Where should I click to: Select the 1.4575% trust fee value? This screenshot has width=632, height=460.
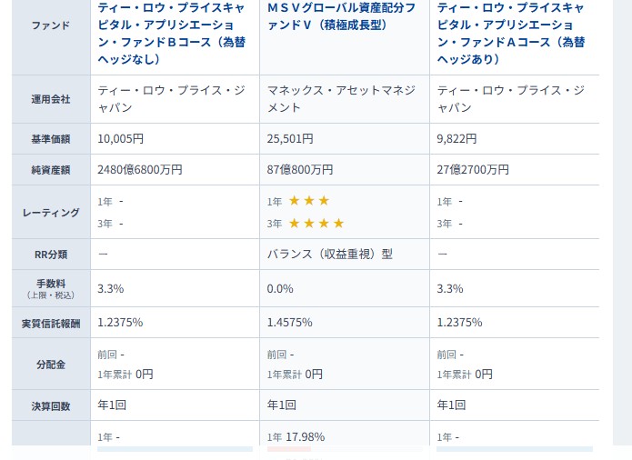[x=291, y=323]
